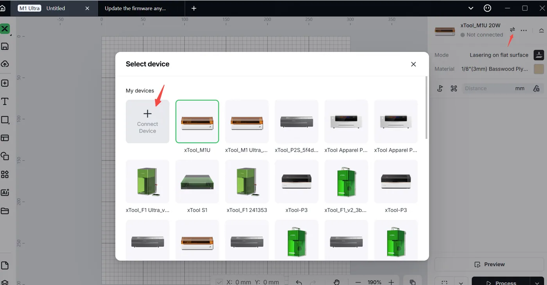Click the home icon in title bar

2,8
